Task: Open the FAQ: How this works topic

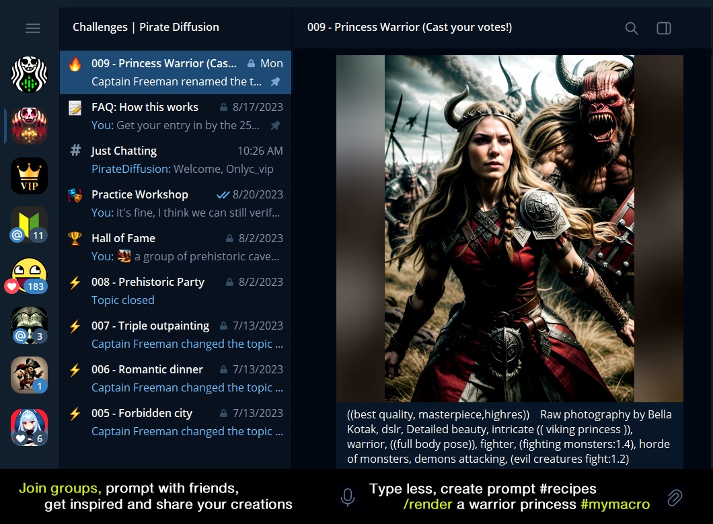Action: point(176,116)
